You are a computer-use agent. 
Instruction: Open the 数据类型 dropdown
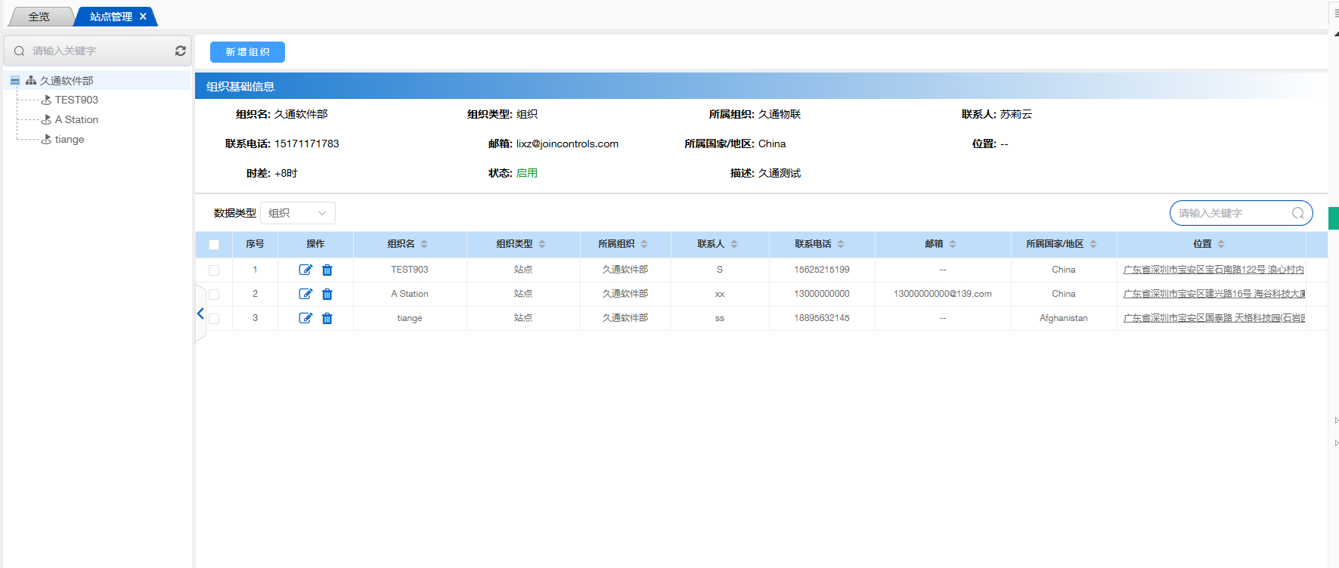coord(298,213)
